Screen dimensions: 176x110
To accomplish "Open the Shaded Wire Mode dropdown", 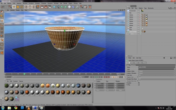I will coord(157,79).
